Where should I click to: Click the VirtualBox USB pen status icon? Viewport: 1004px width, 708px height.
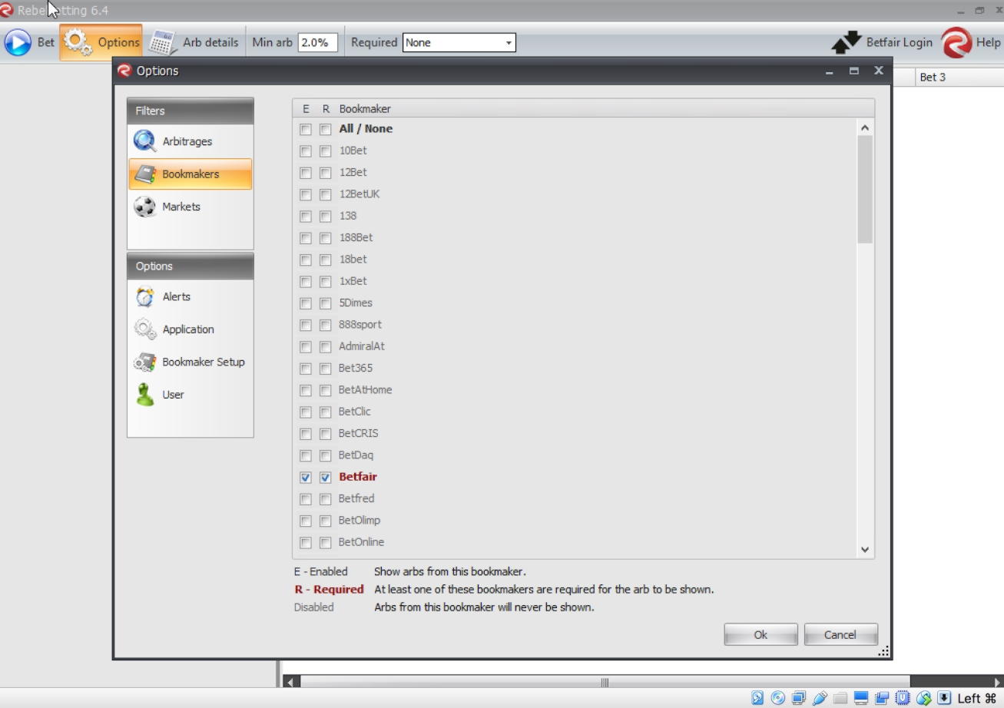coord(820,698)
